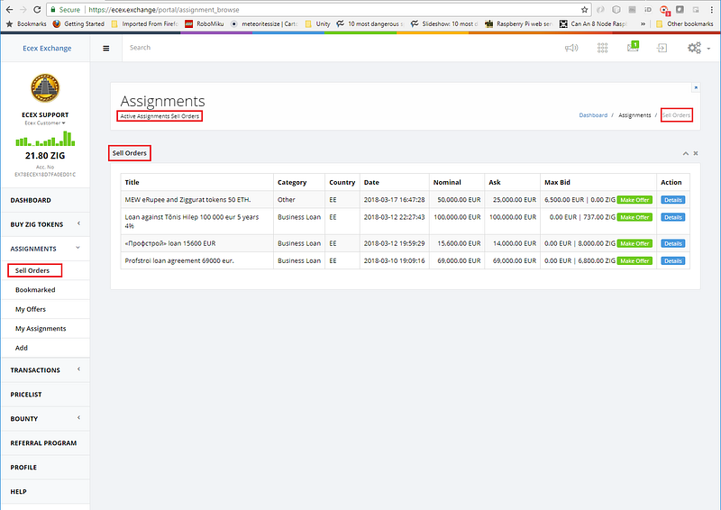Collapse the Assignments sidebar menu
This screenshot has height=510, width=721.
pyautogui.click(x=45, y=249)
